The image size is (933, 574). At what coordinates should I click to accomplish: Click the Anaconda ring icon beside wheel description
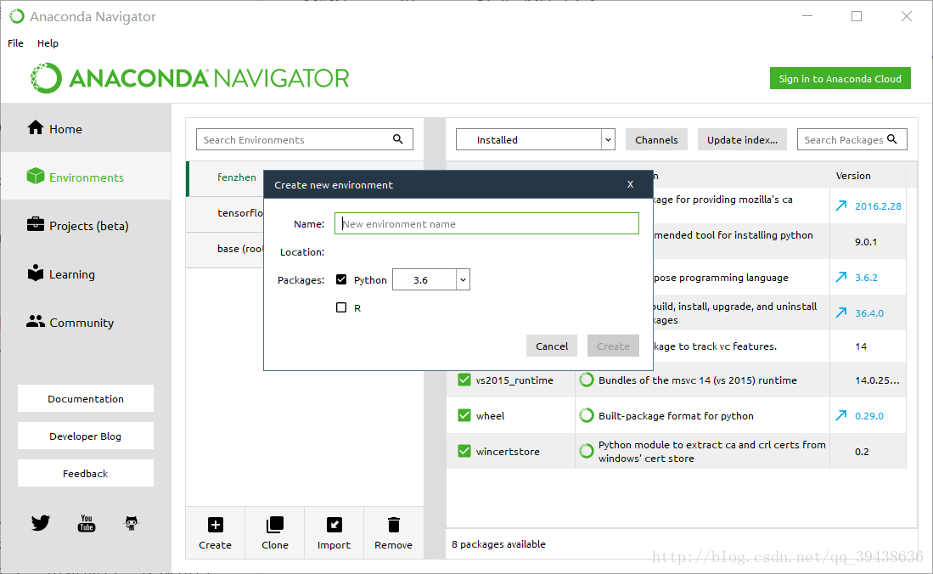587,415
